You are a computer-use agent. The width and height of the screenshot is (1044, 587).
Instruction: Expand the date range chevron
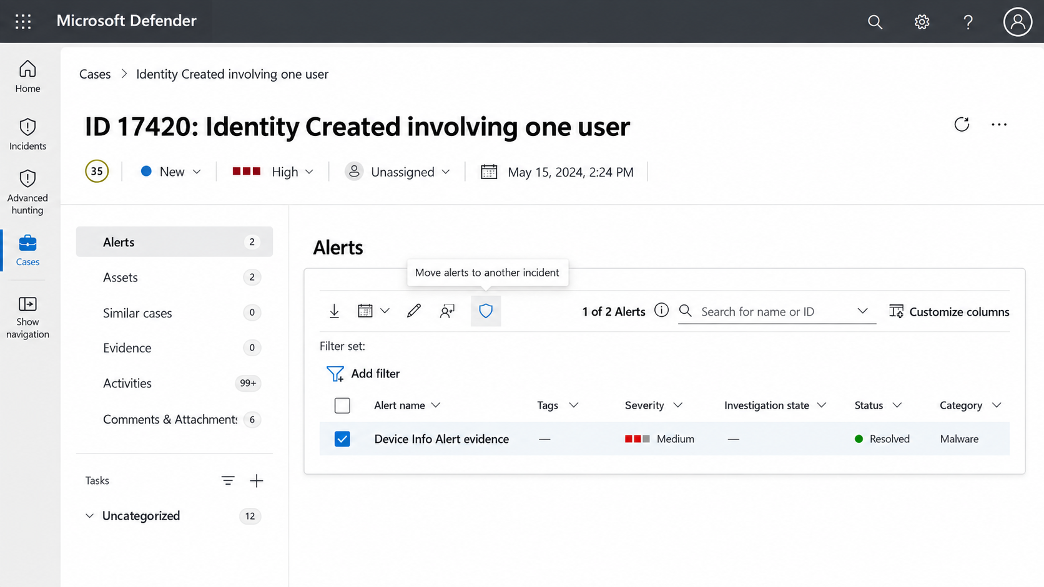(x=385, y=311)
